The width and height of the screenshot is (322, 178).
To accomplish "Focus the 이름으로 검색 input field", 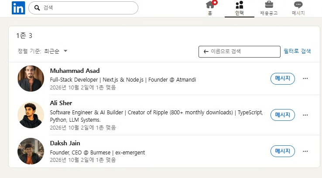I will [x=239, y=51].
